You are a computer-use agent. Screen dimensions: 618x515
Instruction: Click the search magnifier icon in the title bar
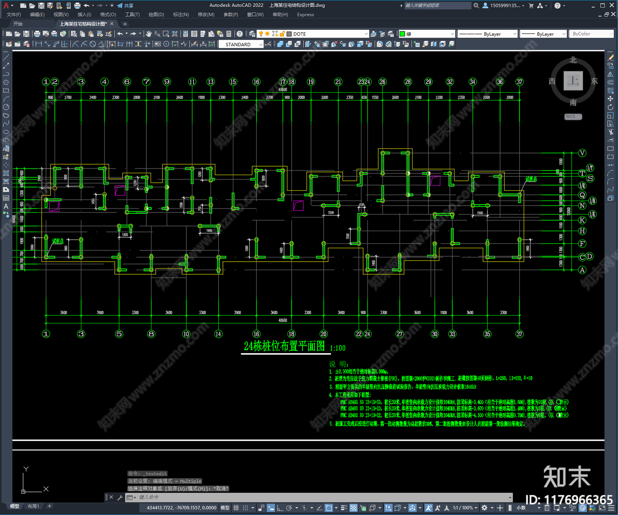point(476,5)
